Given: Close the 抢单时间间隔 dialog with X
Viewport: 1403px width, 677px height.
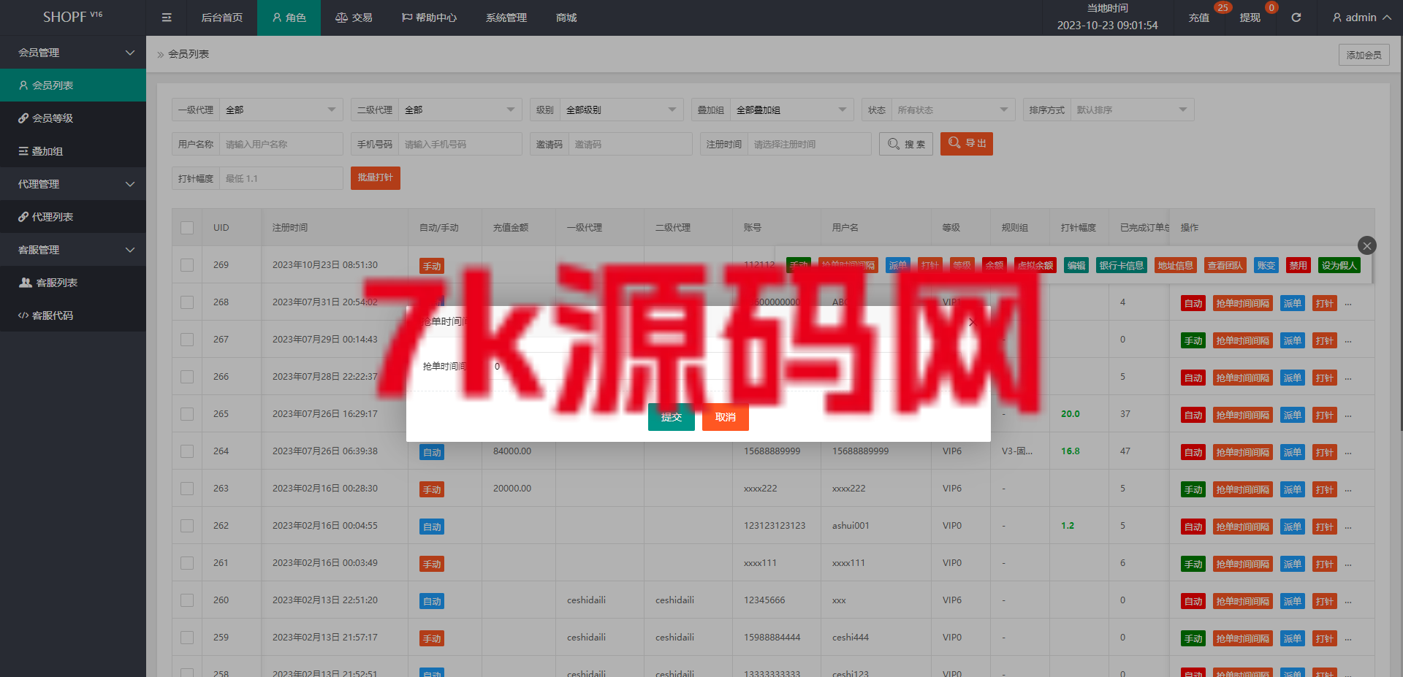Looking at the screenshot, I should (971, 322).
